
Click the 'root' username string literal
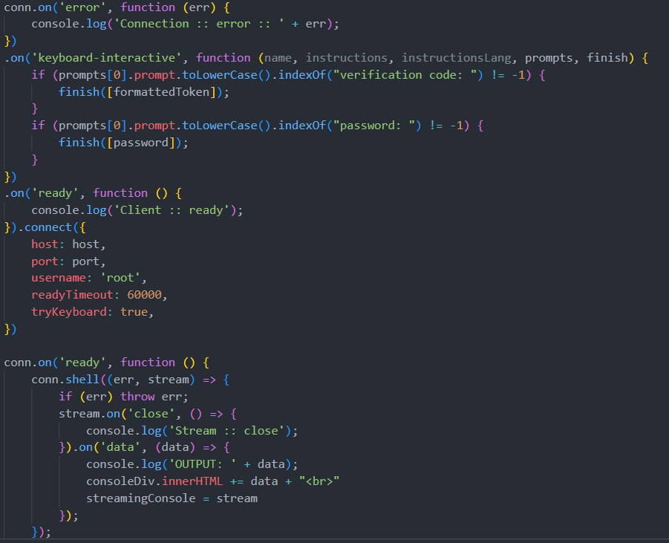tap(123, 277)
